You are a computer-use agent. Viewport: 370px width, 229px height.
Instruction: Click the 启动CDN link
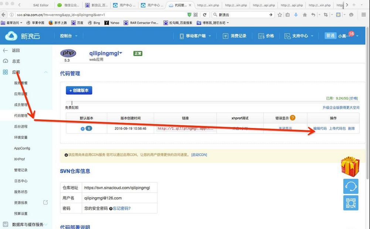click(199, 155)
